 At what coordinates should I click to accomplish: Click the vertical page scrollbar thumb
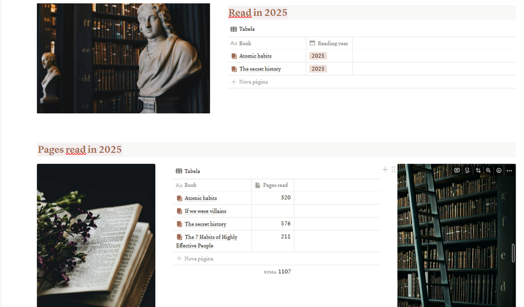pos(513,253)
